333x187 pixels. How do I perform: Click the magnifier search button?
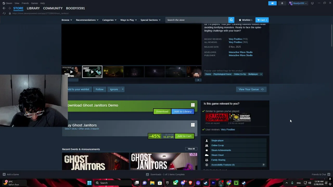tap(231, 20)
